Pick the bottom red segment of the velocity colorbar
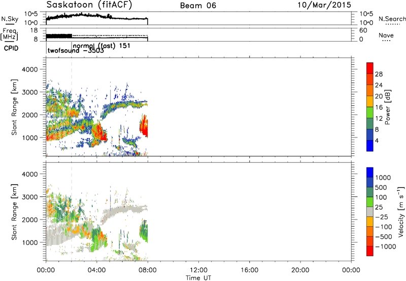Image resolution: width=406 pixels, height=281 pixels. click(x=370, y=251)
